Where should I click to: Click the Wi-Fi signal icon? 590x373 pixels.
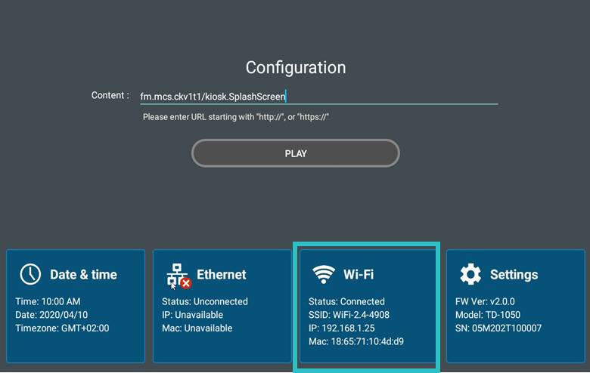324,274
